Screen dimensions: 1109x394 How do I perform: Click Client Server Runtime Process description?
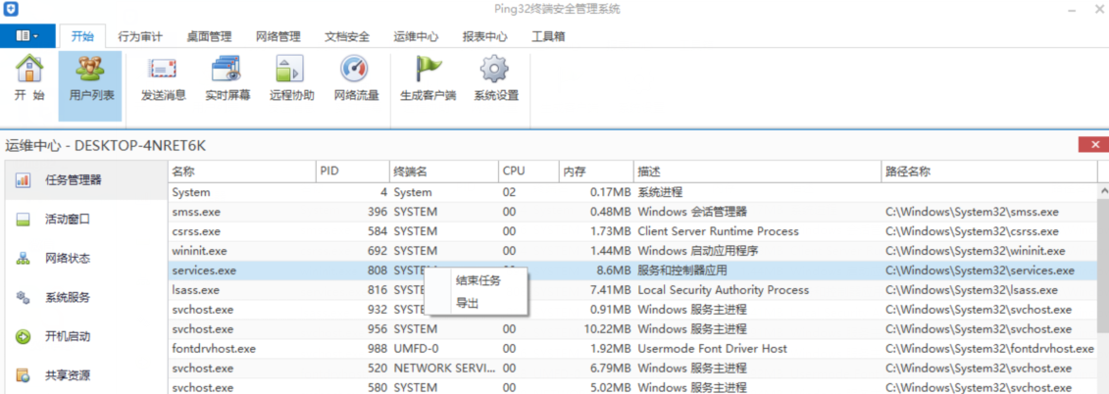[718, 231]
